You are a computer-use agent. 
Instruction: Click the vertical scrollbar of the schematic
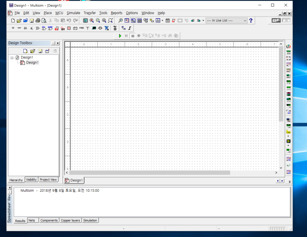point(281,84)
